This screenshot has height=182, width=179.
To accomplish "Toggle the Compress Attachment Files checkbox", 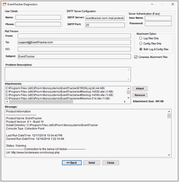I will point(136,57).
